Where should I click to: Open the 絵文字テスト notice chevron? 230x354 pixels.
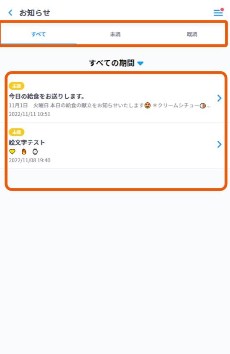click(x=219, y=144)
